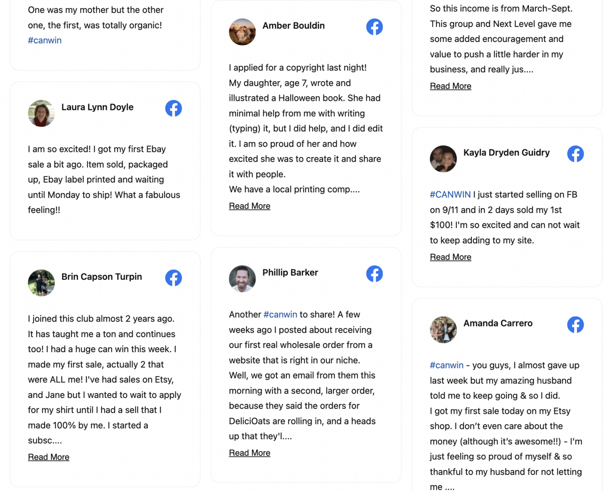Click Facebook icon next to Brin Capson Turpin
The height and width of the screenshot is (491, 607).
coord(173,278)
